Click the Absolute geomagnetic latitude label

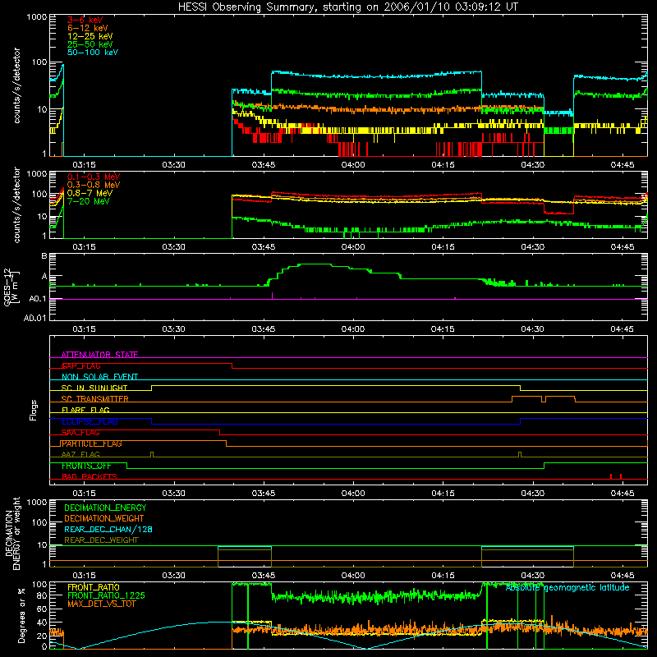(567, 587)
